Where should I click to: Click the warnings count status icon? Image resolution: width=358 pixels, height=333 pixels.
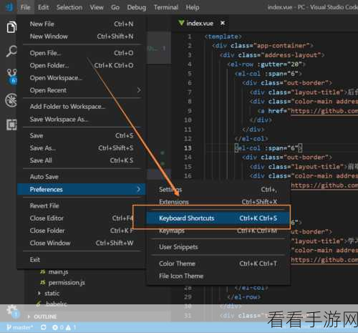71,327
